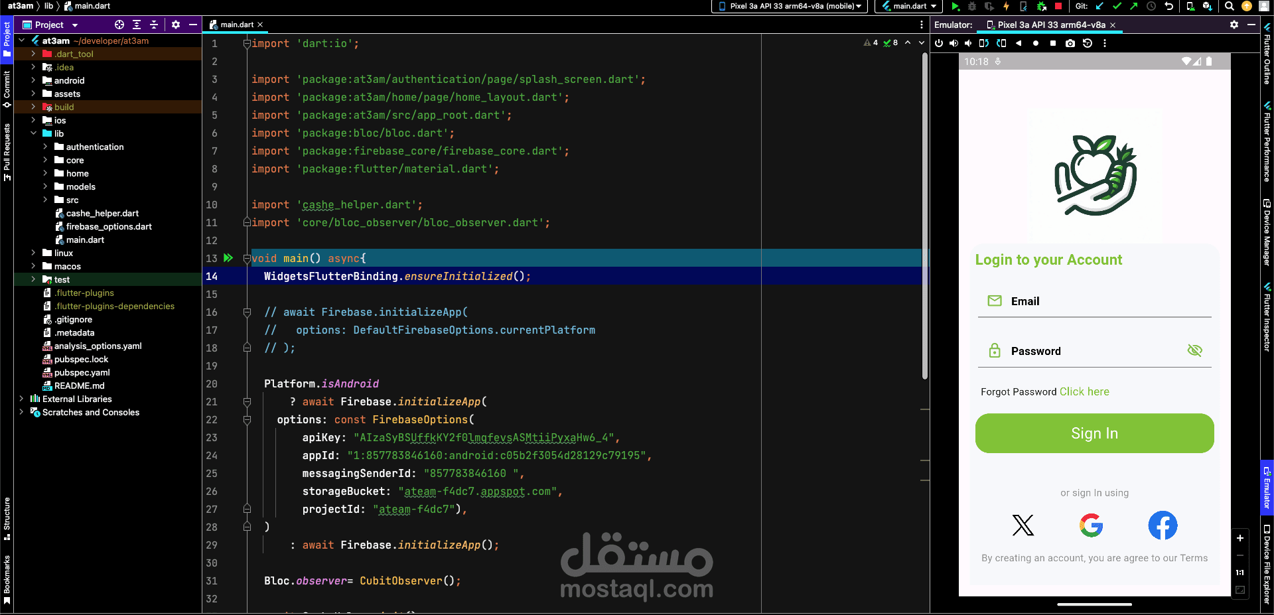Commit changes using the green checkmark
This screenshot has width=1274, height=615.
click(1117, 6)
